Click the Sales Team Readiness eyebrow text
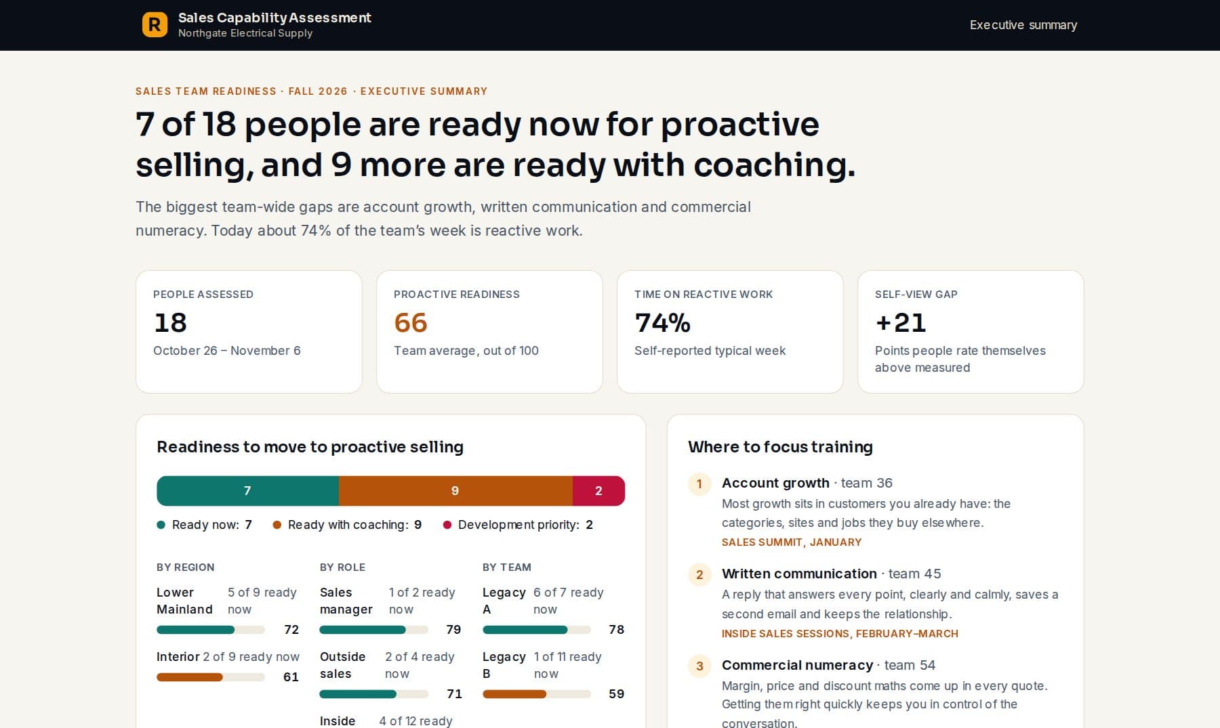Viewport: 1220px width, 728px height. click(312, 91)
